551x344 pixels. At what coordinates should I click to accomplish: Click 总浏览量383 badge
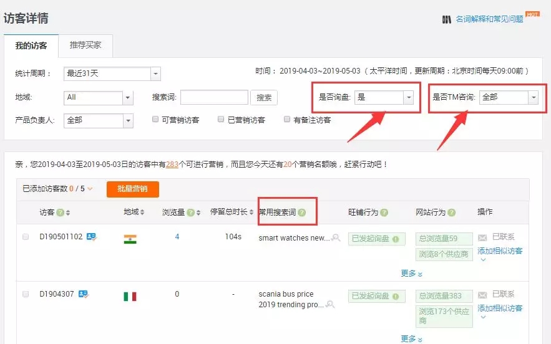(x=444, y=296)
